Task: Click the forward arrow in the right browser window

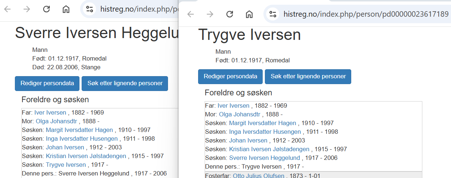Action: [x=210, y=14]
